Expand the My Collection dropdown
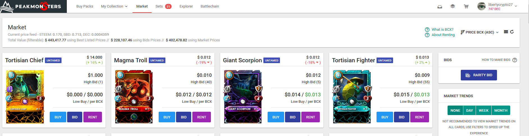 114,6
